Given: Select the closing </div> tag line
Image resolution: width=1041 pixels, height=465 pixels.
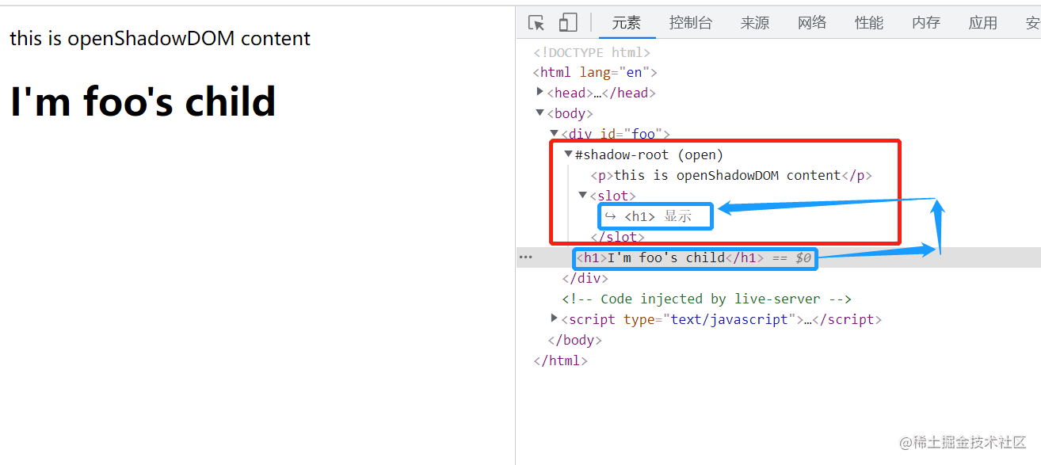Looking at the screenshot, I should click(x=585, y=278).
